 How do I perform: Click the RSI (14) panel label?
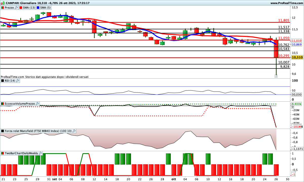[x=10, y=81]
